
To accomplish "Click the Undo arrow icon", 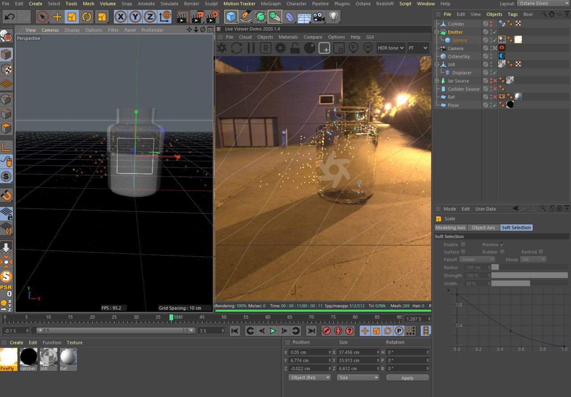I will tap(9, 17).
